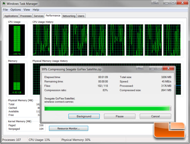Switch to the Services tab
Viewport: 190px width, 144px height.
[39, 16]
